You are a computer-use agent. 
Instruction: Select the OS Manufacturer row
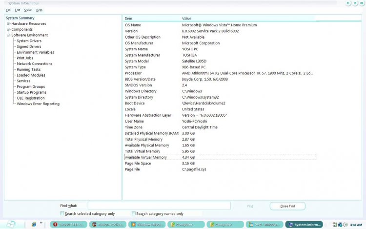coord(220,43)
